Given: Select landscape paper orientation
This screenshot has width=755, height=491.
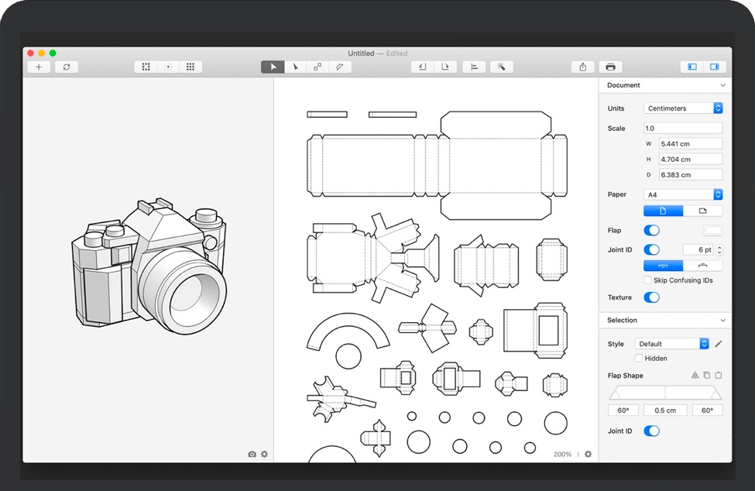Looking at the screenshot, I should (x=702, y=211).
